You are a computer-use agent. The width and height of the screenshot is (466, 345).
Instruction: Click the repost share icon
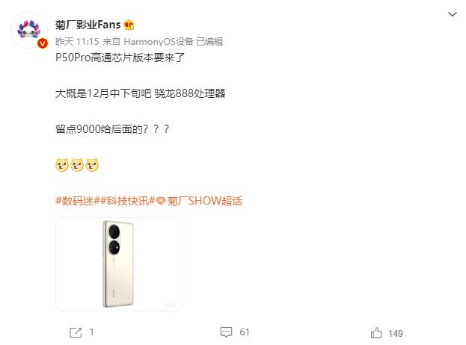click(x=76, y=332)
